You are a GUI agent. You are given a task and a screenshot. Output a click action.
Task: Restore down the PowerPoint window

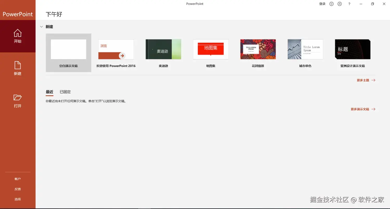click(373, 4)
